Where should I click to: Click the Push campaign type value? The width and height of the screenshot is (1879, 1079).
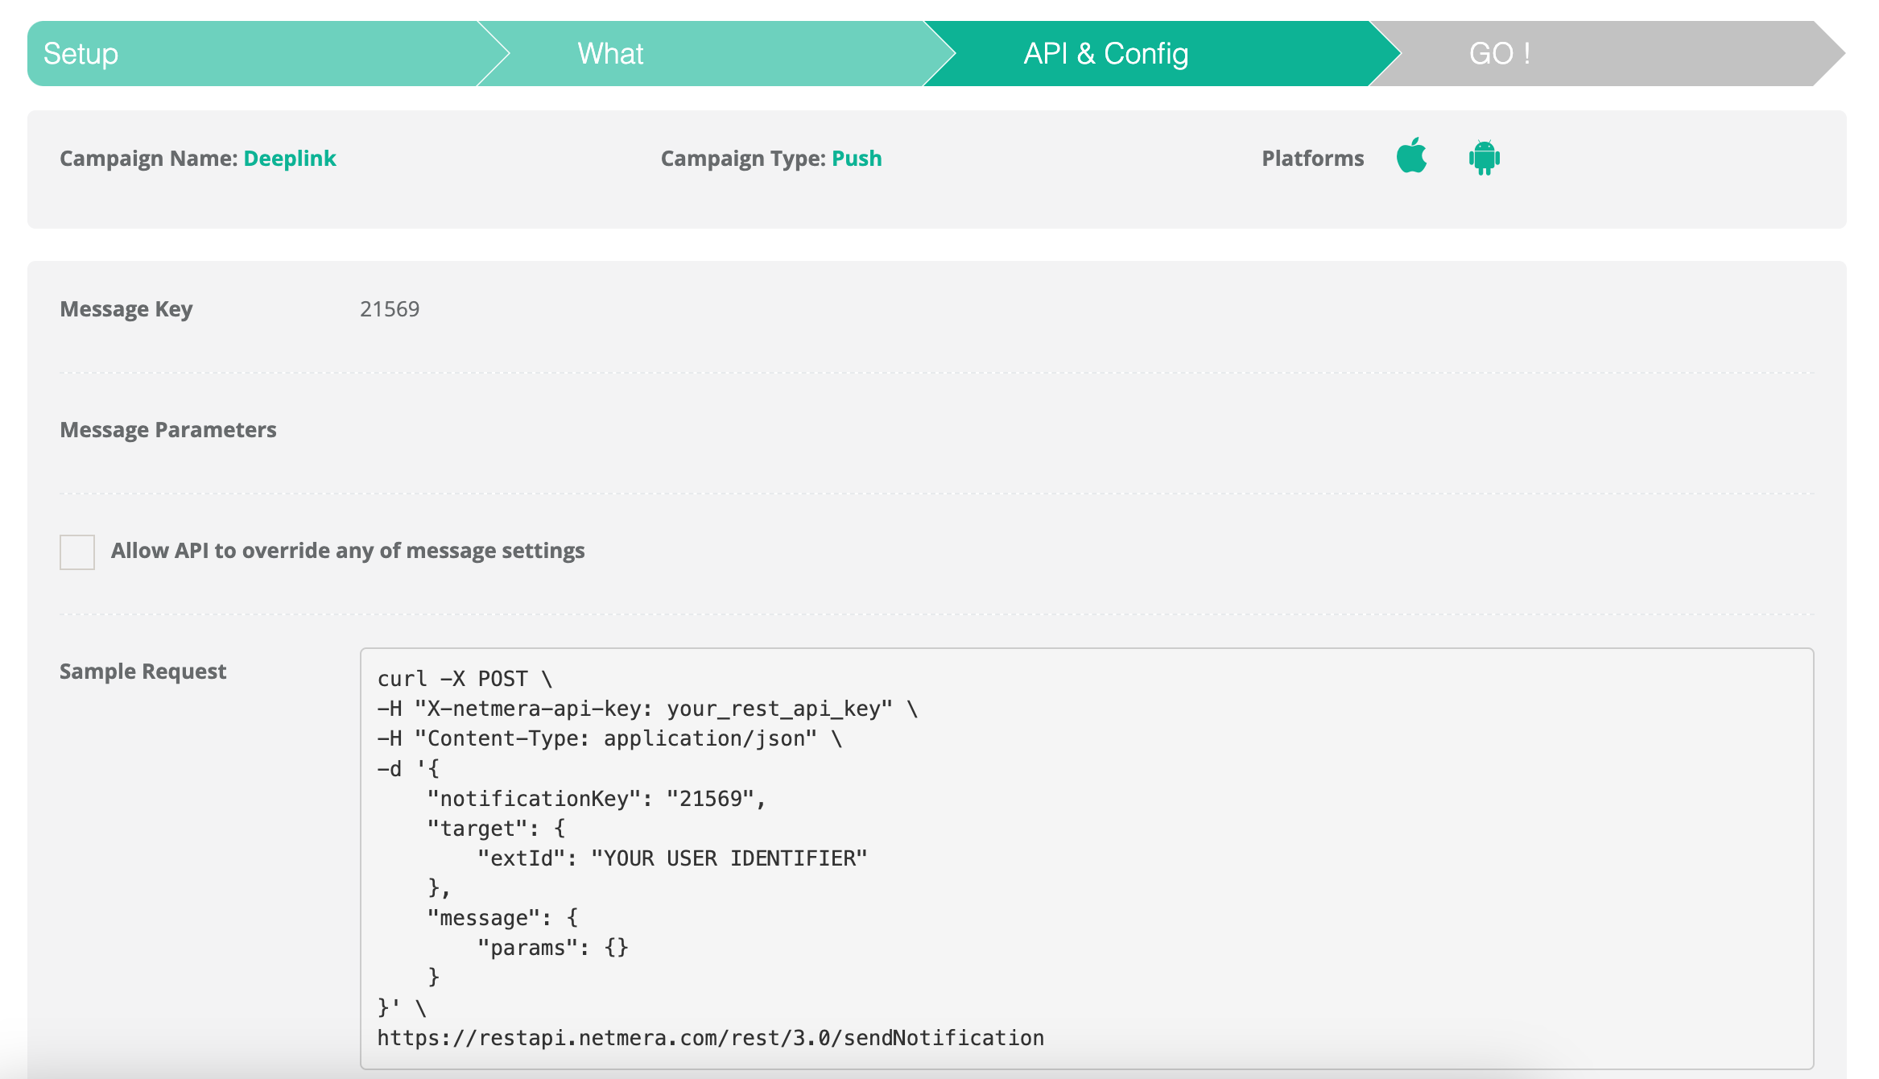[x=857, y=159]
